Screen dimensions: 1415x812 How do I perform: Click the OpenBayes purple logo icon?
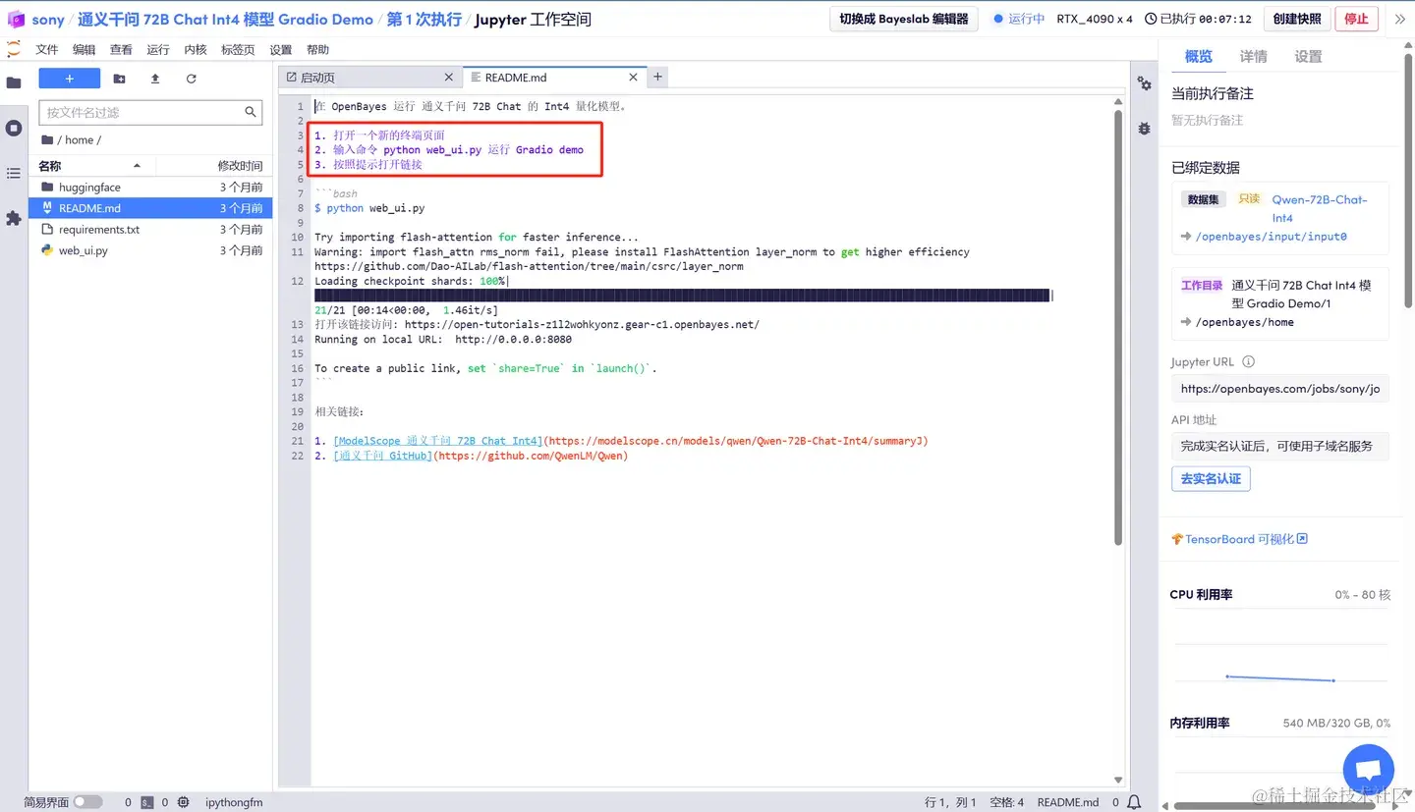[x=15, y=19]
